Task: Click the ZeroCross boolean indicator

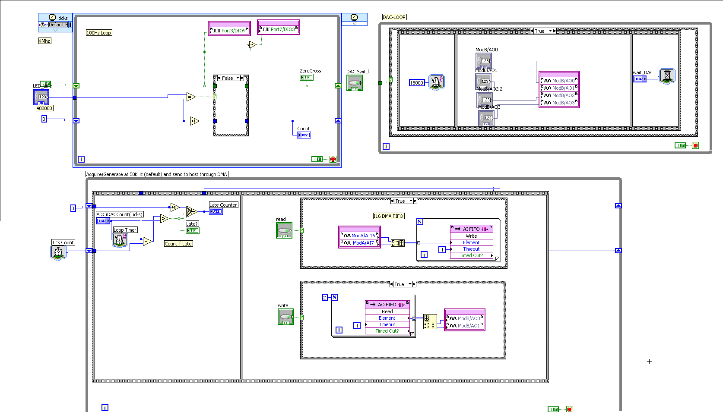Action: pyautogui.click(x=307, y=77)
